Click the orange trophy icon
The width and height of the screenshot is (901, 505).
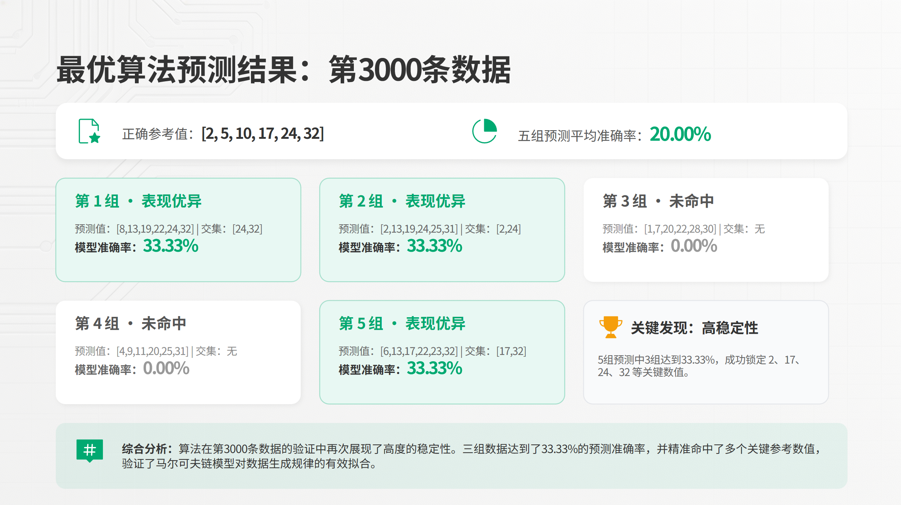click(x=610, y=327)
